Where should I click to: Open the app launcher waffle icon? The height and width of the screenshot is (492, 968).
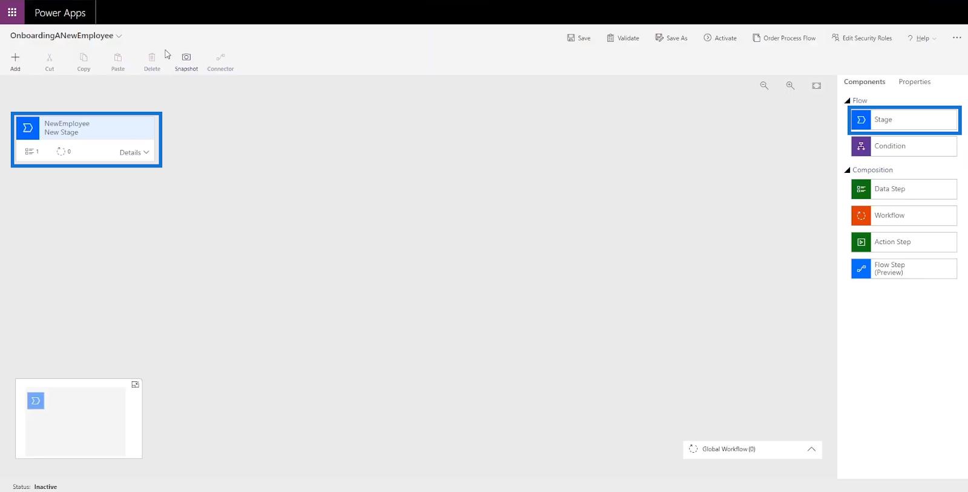coord(12,12)
